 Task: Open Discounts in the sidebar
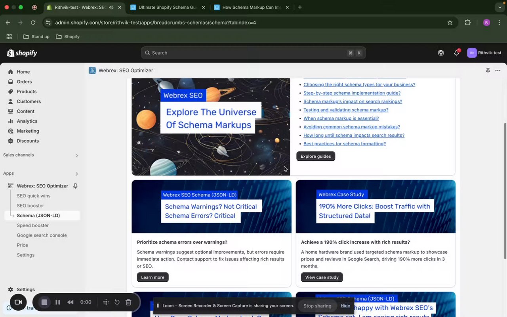coord(28,141)
